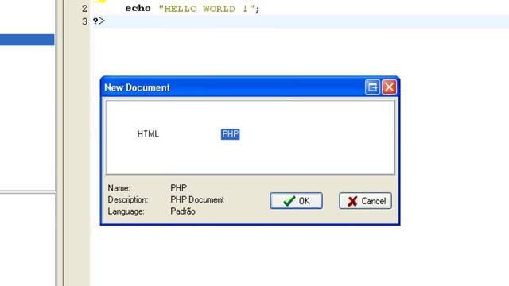The image size is (509, 286).
Task: Click the echo line in the editor
Action: pos(192,9)
